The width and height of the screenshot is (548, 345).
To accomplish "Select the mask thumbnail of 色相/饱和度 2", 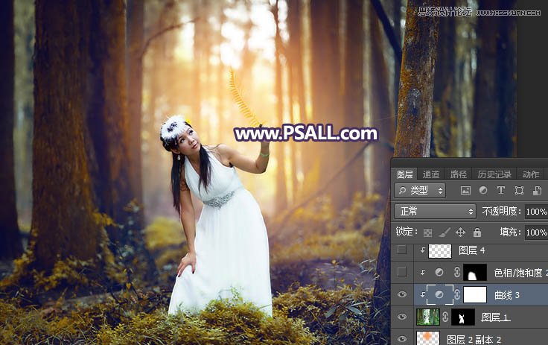I will tap(474, 272).
